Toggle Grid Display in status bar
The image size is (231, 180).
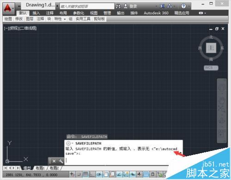(x=85, y=174)
